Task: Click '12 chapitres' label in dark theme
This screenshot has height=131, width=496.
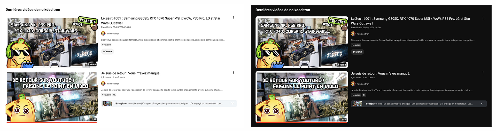Action: point(370,104)
